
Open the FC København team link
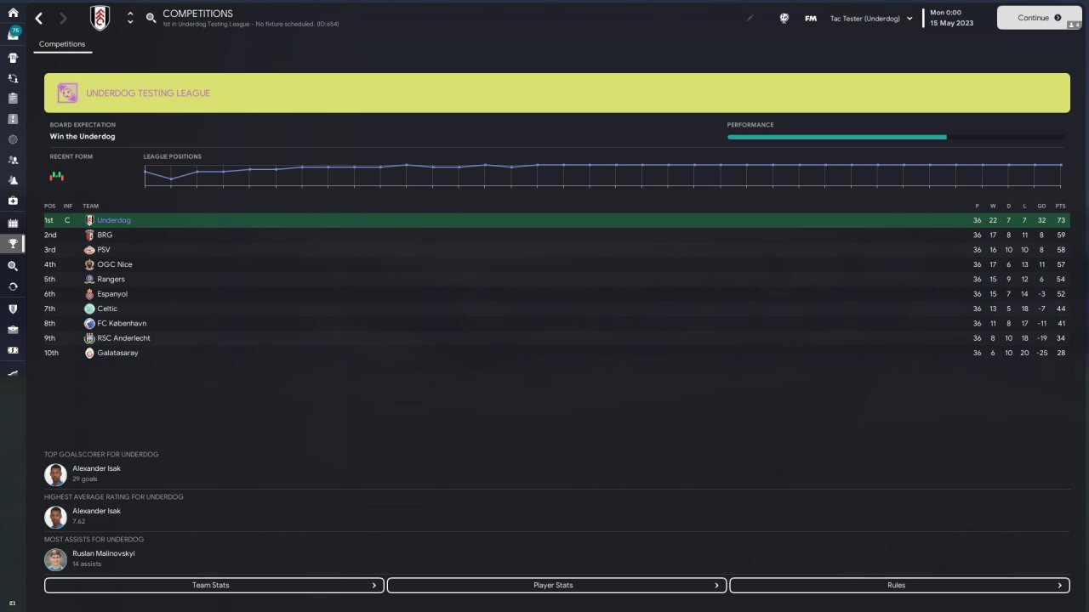coord(122,323)
